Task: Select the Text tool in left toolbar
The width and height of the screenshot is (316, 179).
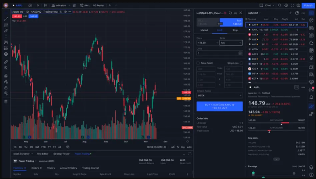Action: 6,36
